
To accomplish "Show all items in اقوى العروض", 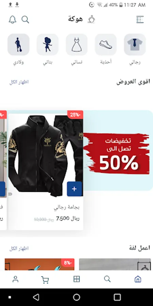I will [x=19, y=82].
